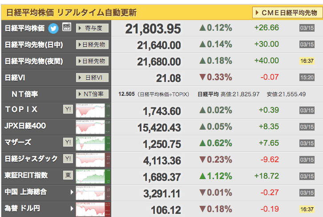Image resolution: width=323 pixels, height=217 pixels.
Task: Open CME日経平均先物 link in header
Action: pyautogui.click(x=287, y=13)
